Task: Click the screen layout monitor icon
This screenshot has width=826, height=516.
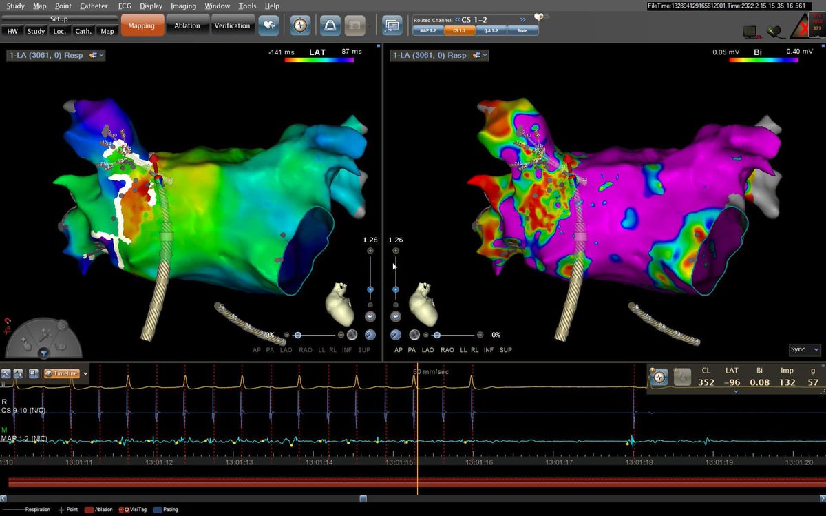Action: click(392, 25)
